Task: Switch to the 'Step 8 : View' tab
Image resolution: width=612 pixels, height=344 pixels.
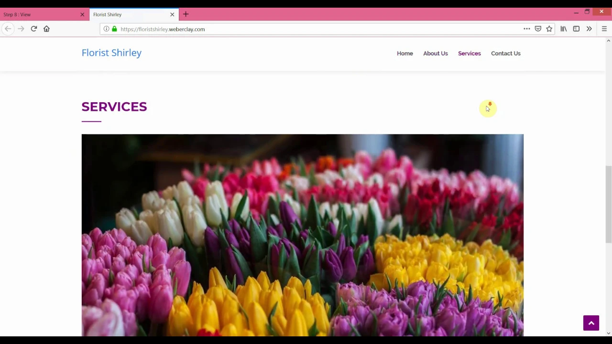Action: pos(44,14)
